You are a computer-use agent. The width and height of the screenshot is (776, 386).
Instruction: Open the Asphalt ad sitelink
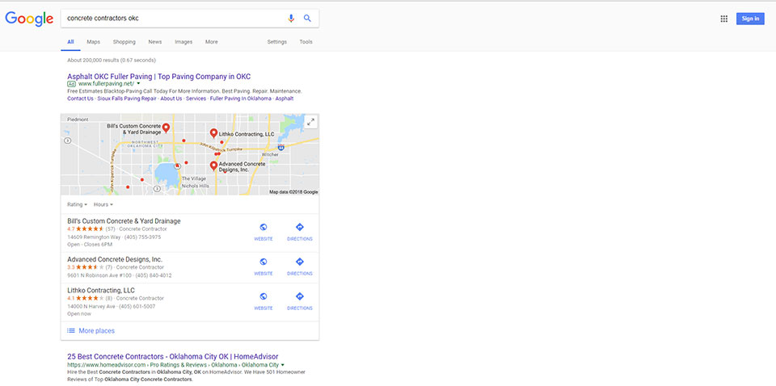(285, 99)
